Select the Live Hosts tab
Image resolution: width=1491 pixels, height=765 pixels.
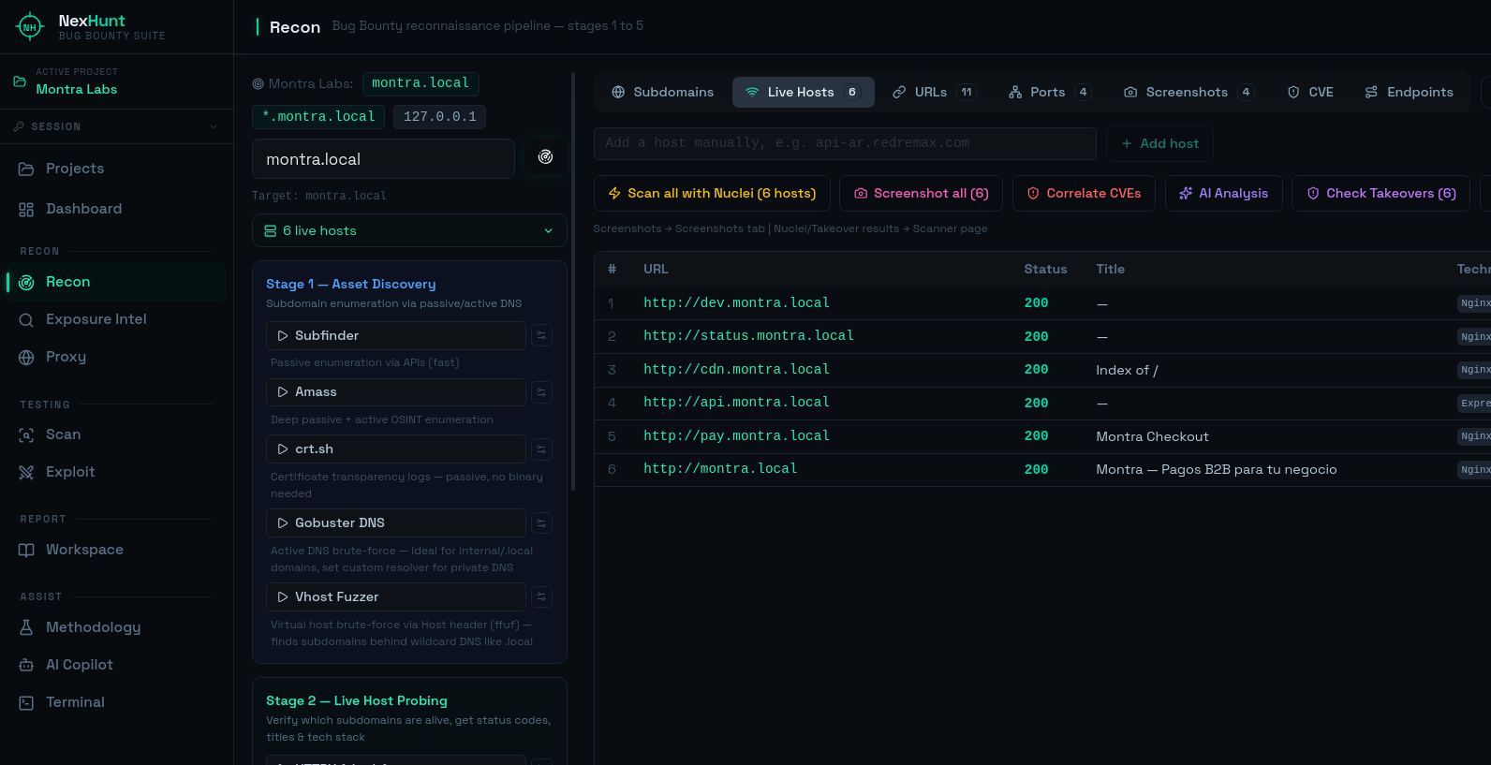point(803,92)
